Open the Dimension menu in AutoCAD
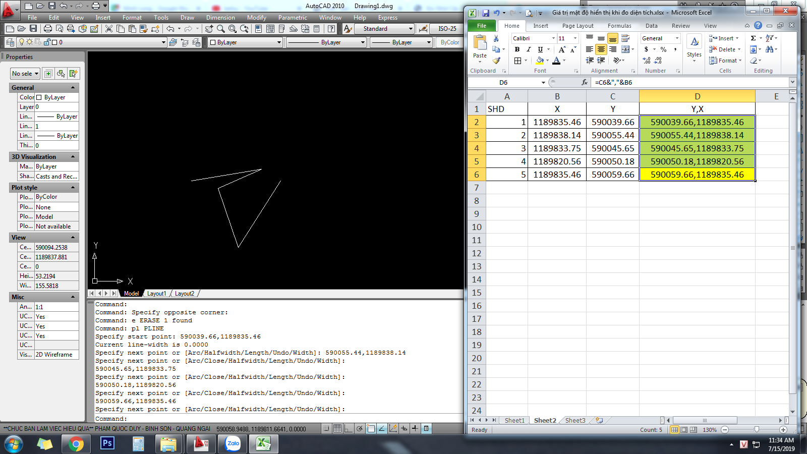Screen dimensions: 807x454 tap(220, 18)
